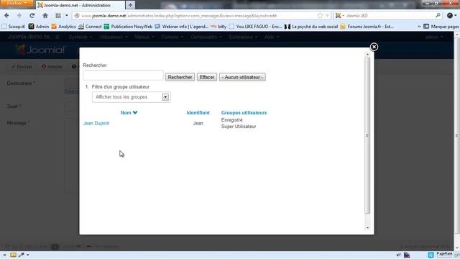Go forward with the browser forward arrow
Viewport: 460px width, 259px height.
pyautogui.click(x=19, y=16)
